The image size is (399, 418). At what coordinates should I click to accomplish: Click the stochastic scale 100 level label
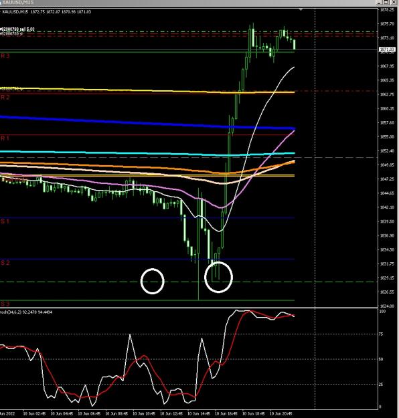382,312
